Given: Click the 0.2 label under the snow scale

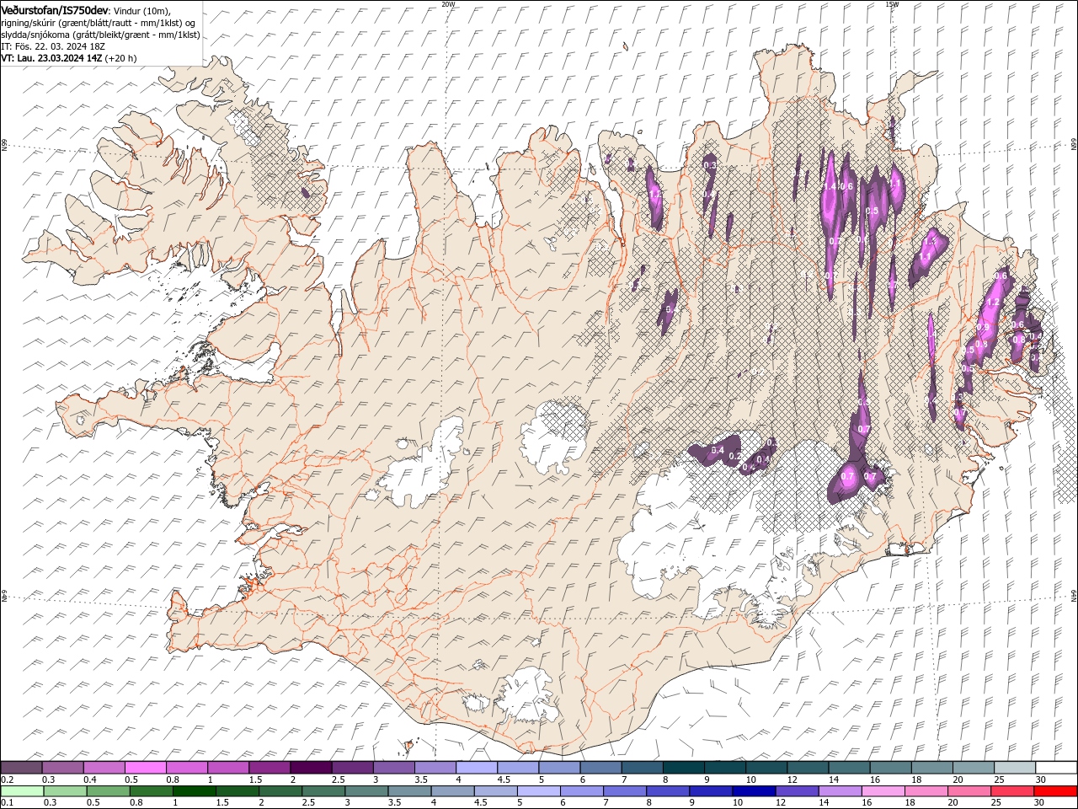Looking at the screenshot, I should (x=7, y=780).
